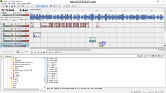The image size is (166, 93).
Task: Open the Edit menu
Action: click(x=5, y=3)
